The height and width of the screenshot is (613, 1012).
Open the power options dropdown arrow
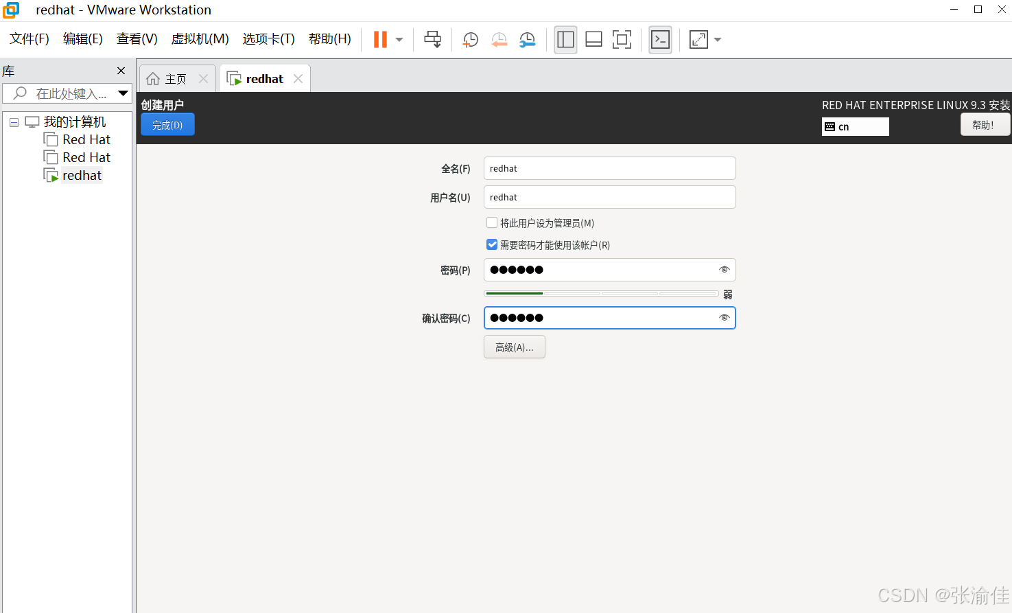(x=399, y=40)
